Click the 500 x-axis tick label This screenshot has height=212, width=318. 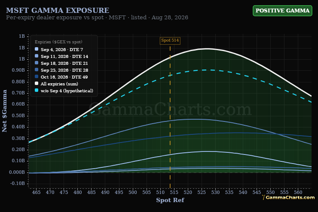133,192
